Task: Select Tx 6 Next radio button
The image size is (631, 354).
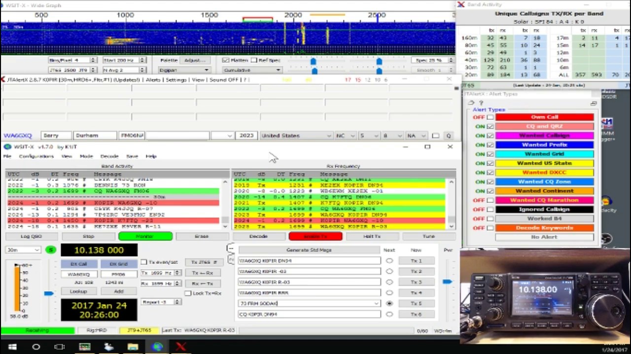Action: (x=389, y=314)
